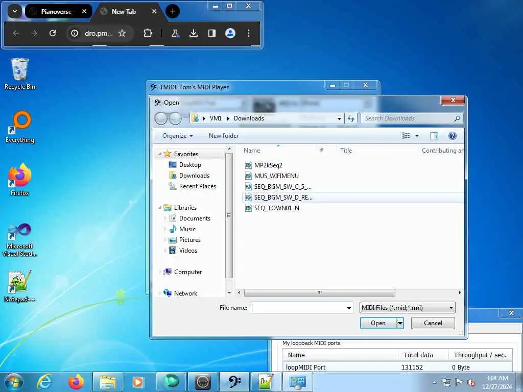The height and width of the screenshot is (392, 523).
Task: Click the Open button
Action: (378, 323)
